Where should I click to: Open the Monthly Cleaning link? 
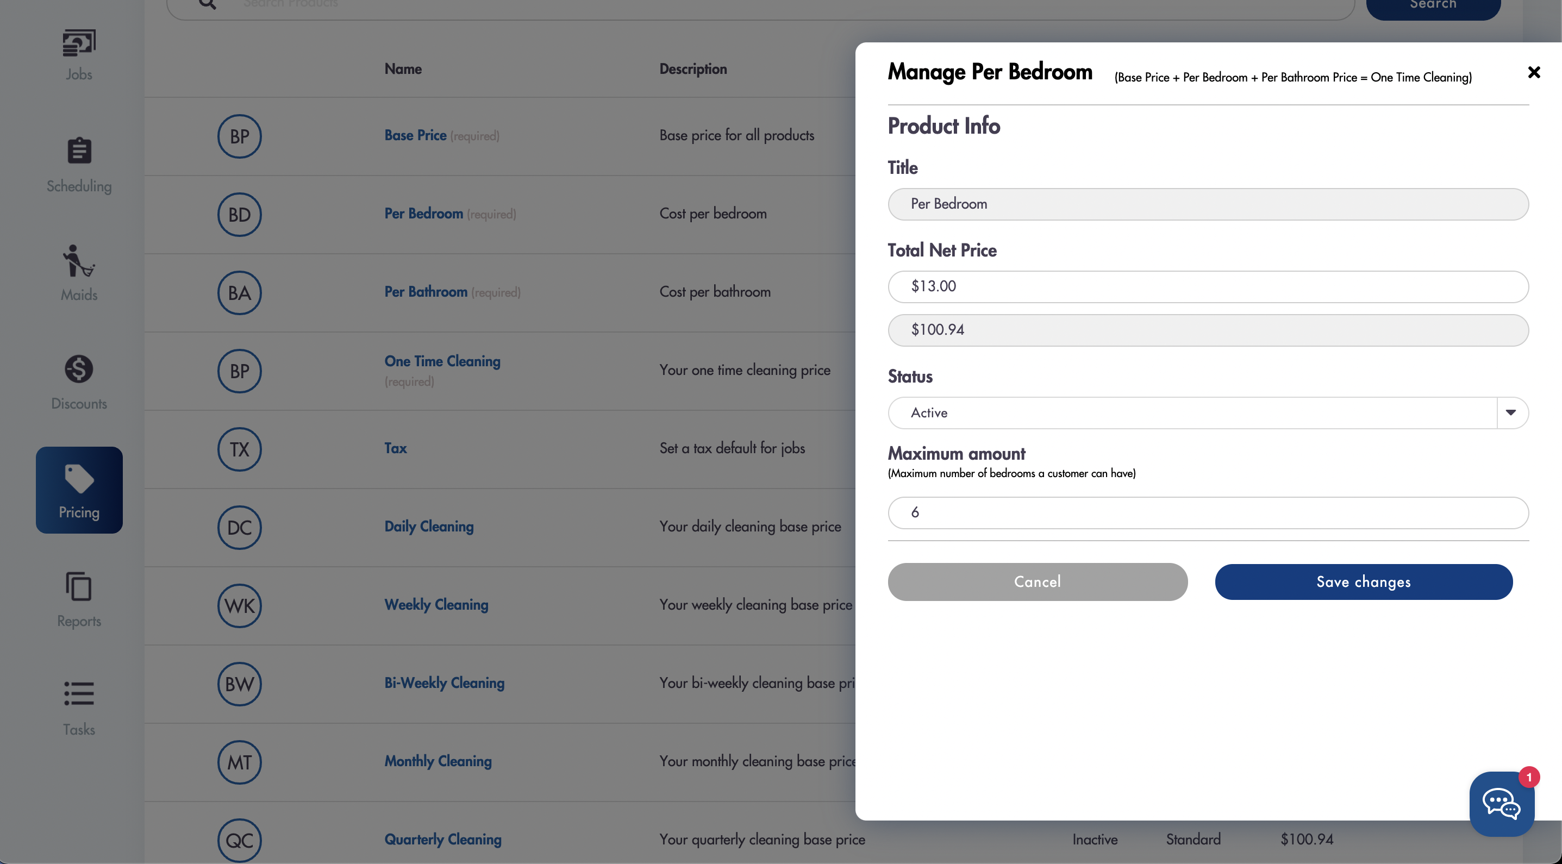pos(438,760)
